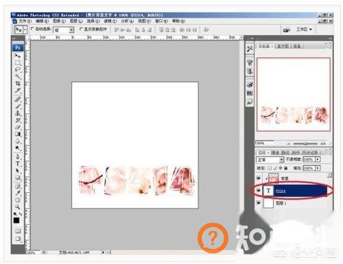Open the layer blend mode dropdown
The width and height of the screenshot is (343, 264).
click(270, 160)
